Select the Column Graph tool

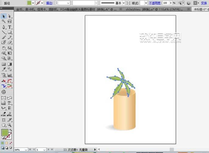[x=10, y=75]
